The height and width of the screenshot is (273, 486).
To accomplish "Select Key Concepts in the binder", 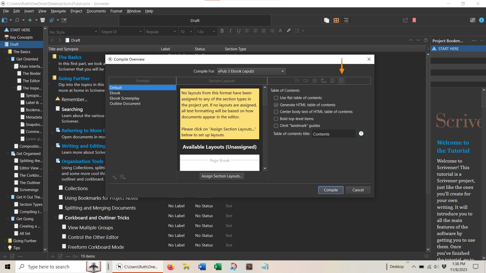I will [21, 37].
